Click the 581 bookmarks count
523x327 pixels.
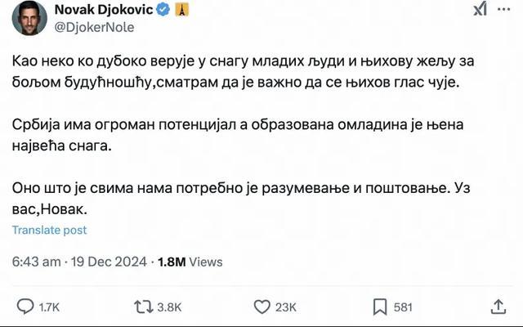(403, 307)
